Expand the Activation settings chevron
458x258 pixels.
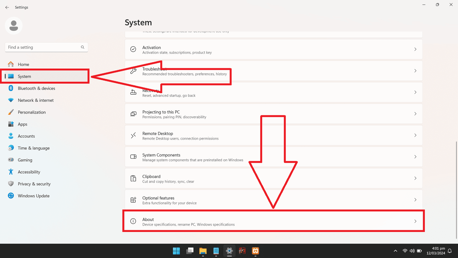(415, 49)
